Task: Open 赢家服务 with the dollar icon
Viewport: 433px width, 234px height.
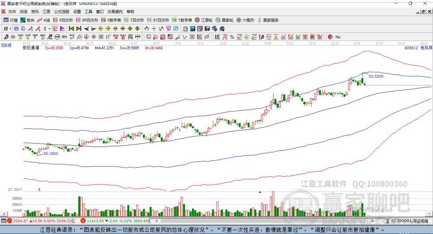Action: pyautogui.click(x=268, y=20)
